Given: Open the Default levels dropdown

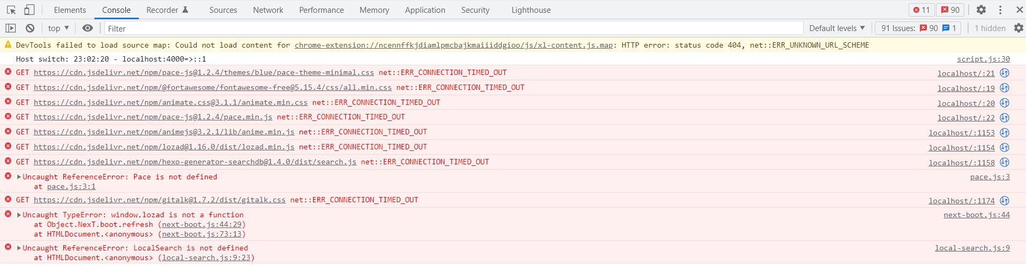Looking at the screenshot, I should [x=837, y=28].
